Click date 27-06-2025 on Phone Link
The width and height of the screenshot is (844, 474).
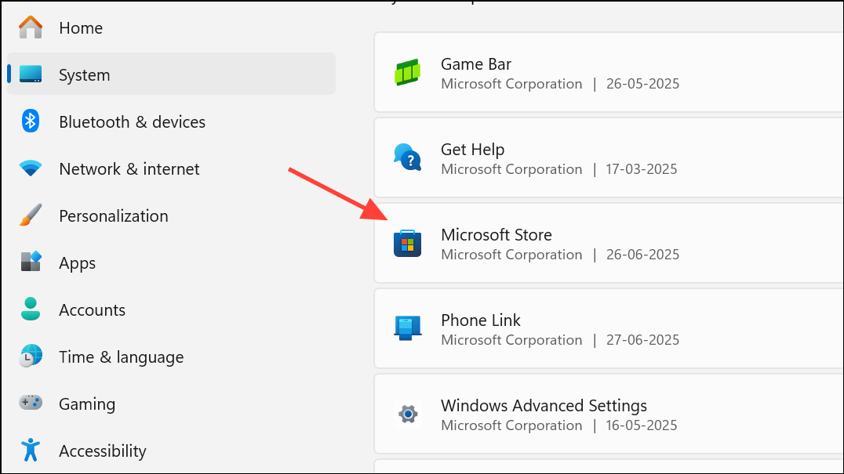pyautogui.click(x=642, y=340)
